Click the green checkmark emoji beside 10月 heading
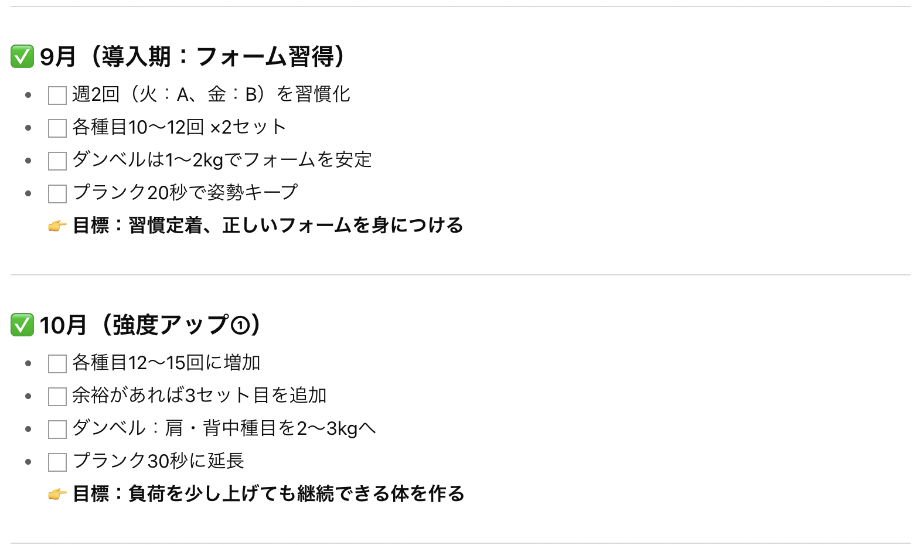The image size is (913, 545). tap(22, 325)
